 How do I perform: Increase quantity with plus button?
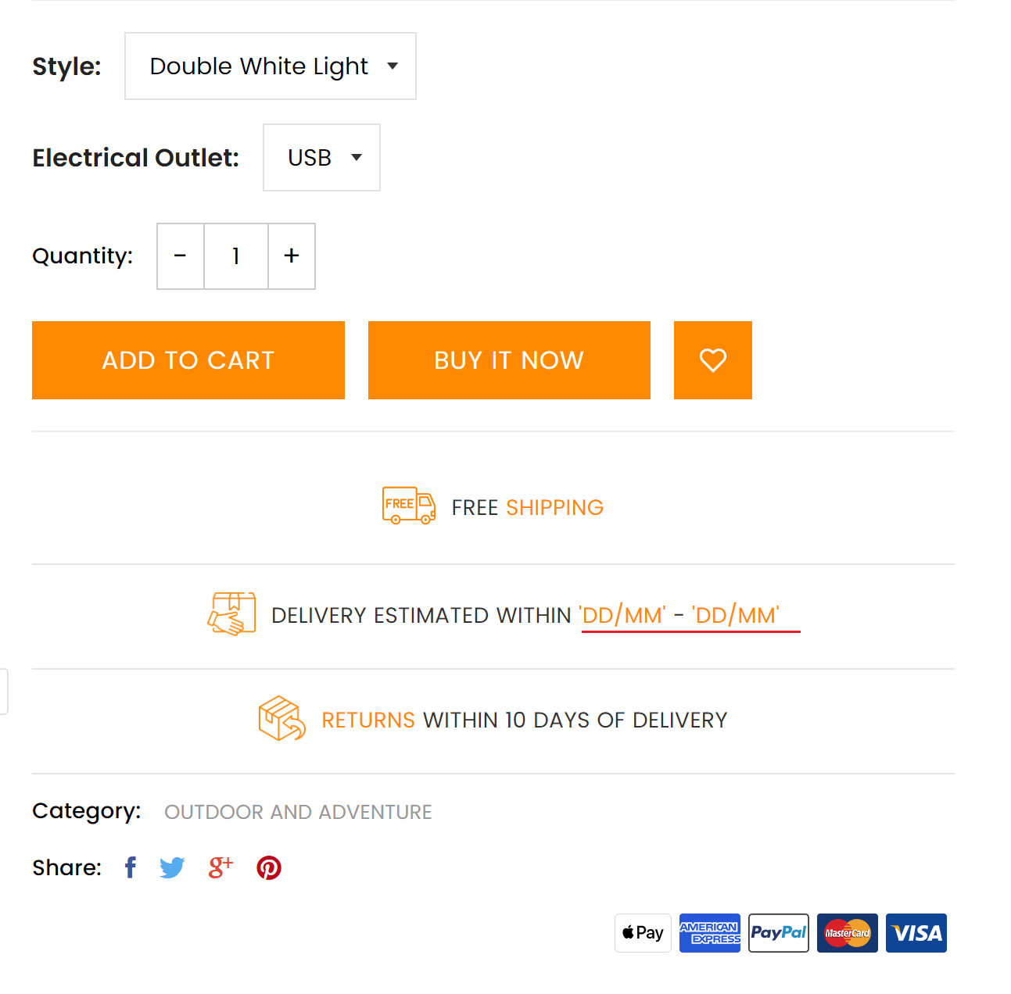click(x=292, y=256)
